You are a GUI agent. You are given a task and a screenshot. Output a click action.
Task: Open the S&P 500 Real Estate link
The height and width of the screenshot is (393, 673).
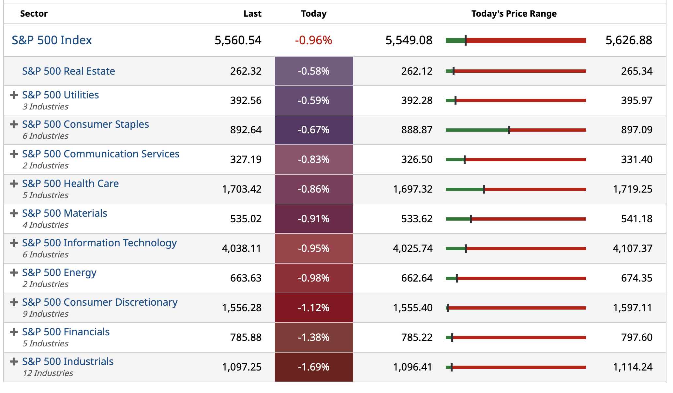[68, 71]
